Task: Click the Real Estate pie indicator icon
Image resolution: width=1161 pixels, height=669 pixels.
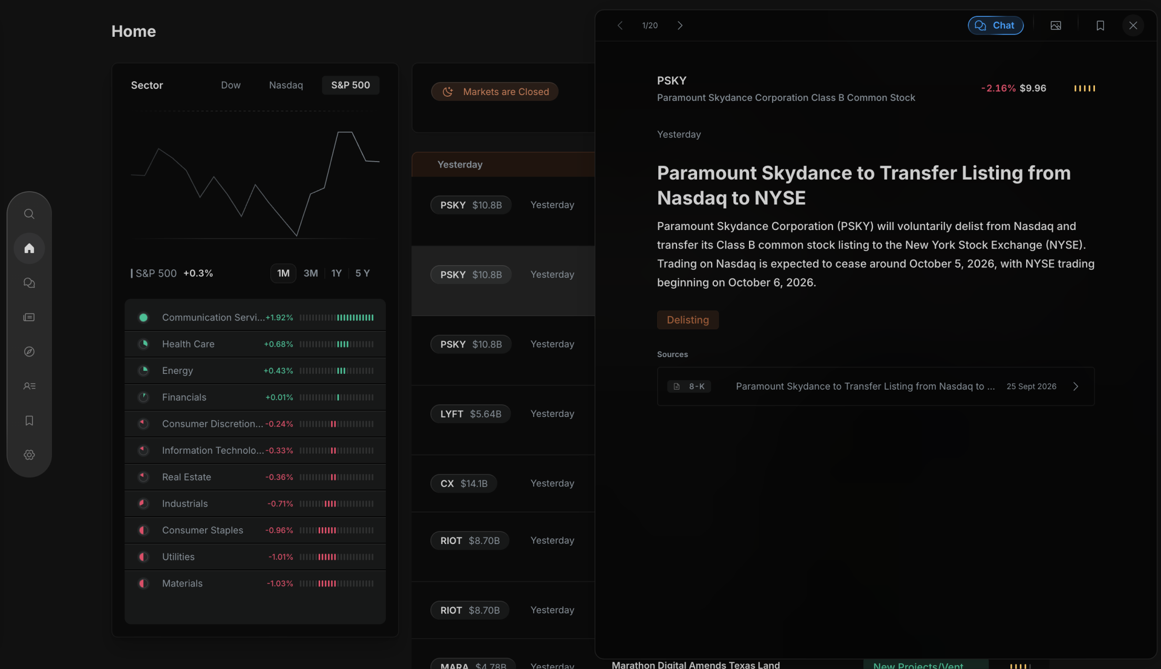Action: point(143,477)
